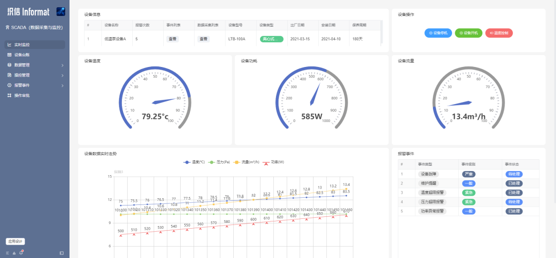Screen dimensions: 556x258
Task: Click the notification bell icon in sidebar footer
Action: click(21, 253)
